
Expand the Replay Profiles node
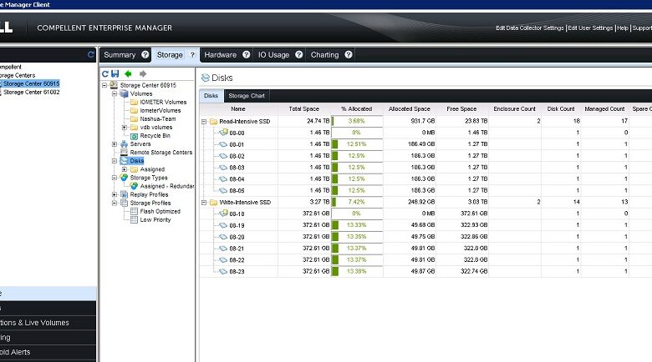click(115, 194)
